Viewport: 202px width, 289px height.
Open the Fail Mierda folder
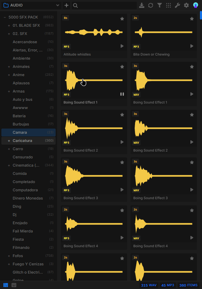coord(29,231)
